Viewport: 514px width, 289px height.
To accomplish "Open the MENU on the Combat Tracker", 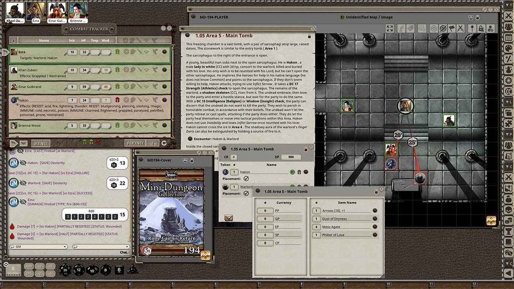I will tap(40, 143).
